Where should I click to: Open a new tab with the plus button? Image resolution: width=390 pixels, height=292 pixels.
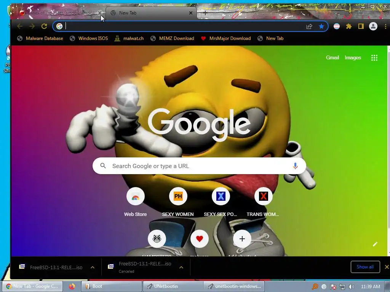point(205,13)
